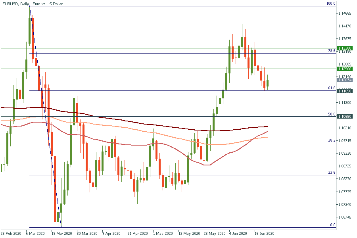The width and height of the screenshot is (357, 238).
Task: Click the 1 May 2020 date label
Action: [162, 234]
